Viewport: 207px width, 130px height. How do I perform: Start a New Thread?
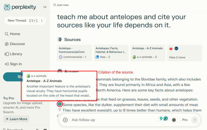[17, 21]
